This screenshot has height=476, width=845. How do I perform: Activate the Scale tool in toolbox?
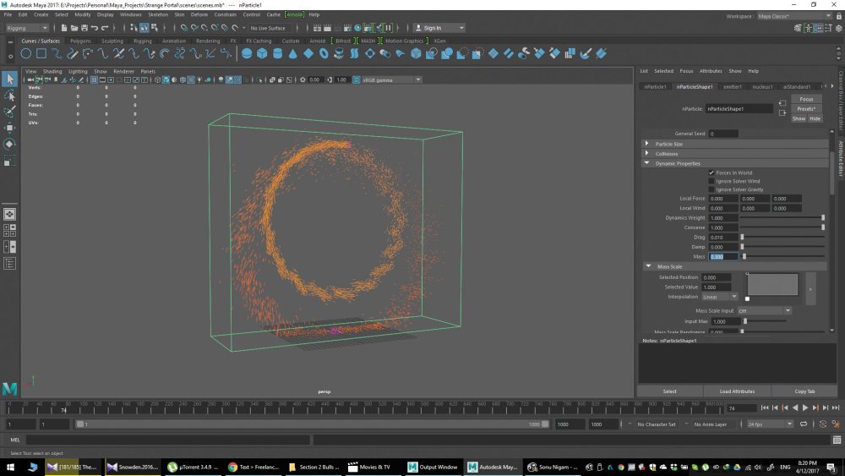9,161
